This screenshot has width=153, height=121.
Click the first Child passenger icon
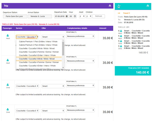pos(8,85)
